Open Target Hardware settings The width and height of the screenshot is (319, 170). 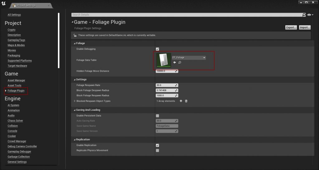(x=17, y=66)
